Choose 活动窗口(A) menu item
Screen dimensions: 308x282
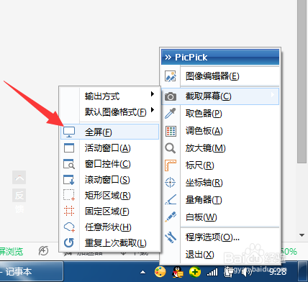pyautogui.click(x=109, y=148)
